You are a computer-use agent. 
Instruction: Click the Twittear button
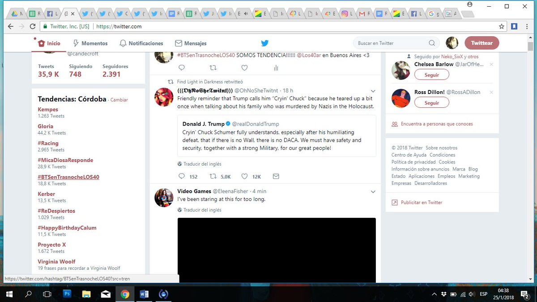pos(482,43)
